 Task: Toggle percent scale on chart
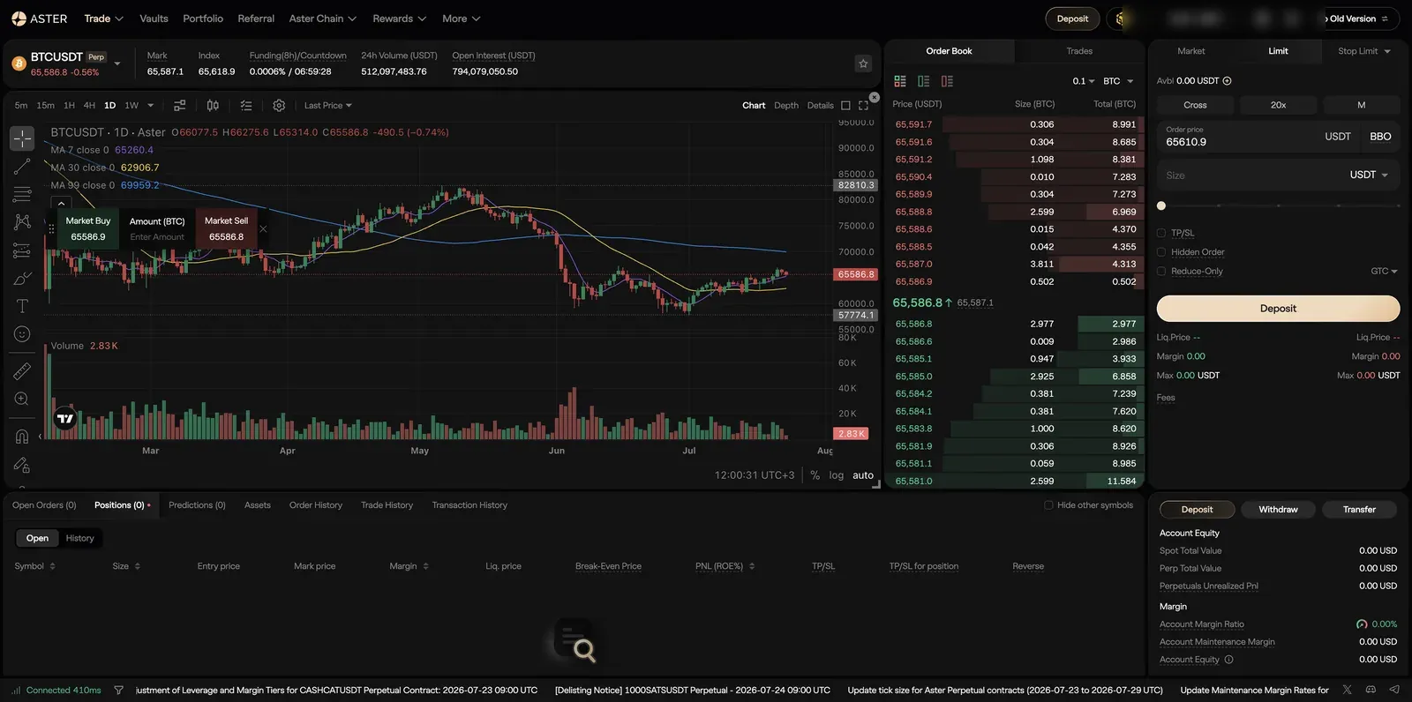click(815, 475)
